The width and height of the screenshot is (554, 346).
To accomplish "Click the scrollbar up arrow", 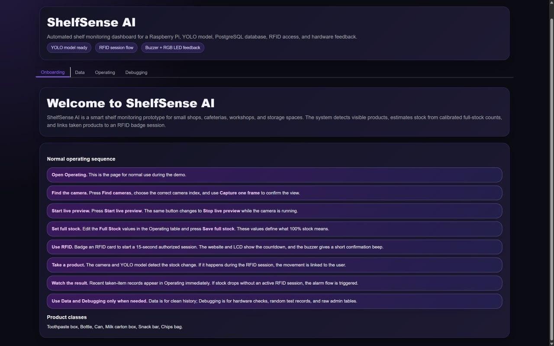I will tap(551, 3).
